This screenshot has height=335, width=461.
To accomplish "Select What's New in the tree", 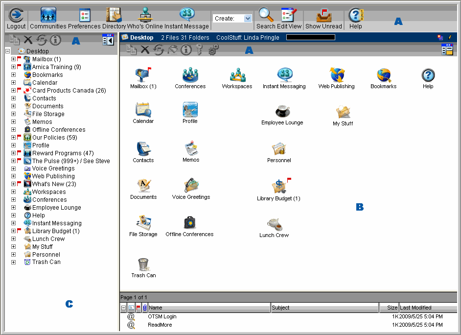I will (54, 184).
